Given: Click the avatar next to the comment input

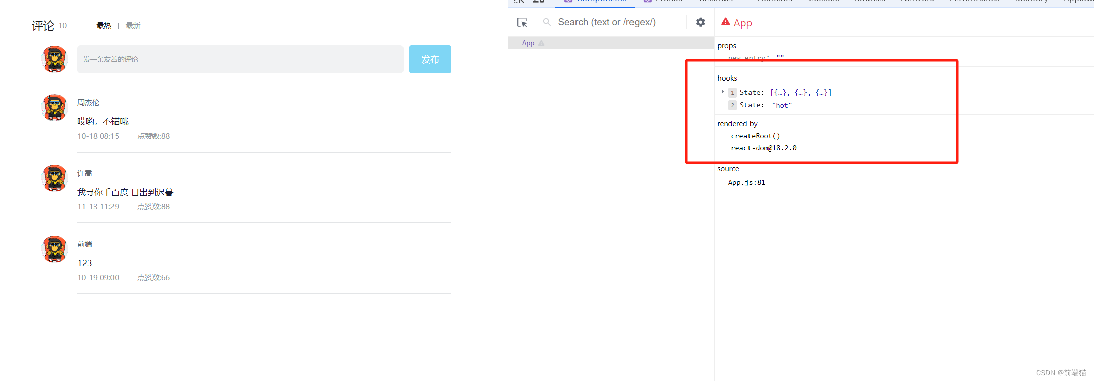Looking at the screenshot, I should click(54, 59).
